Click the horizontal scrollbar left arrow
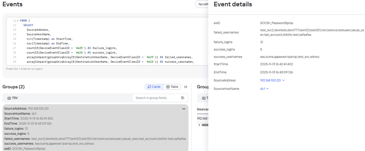 199,125
